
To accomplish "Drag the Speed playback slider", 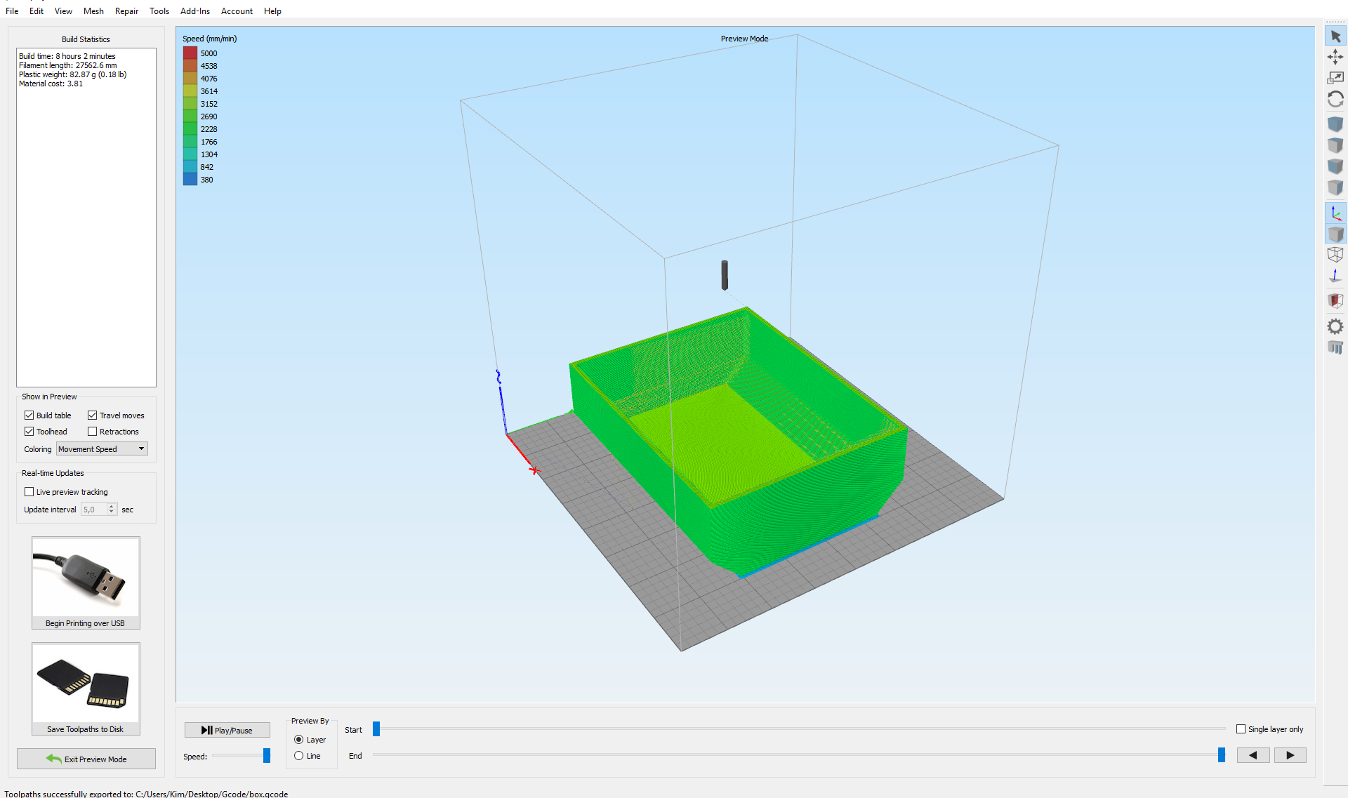I will pos(266,755).
